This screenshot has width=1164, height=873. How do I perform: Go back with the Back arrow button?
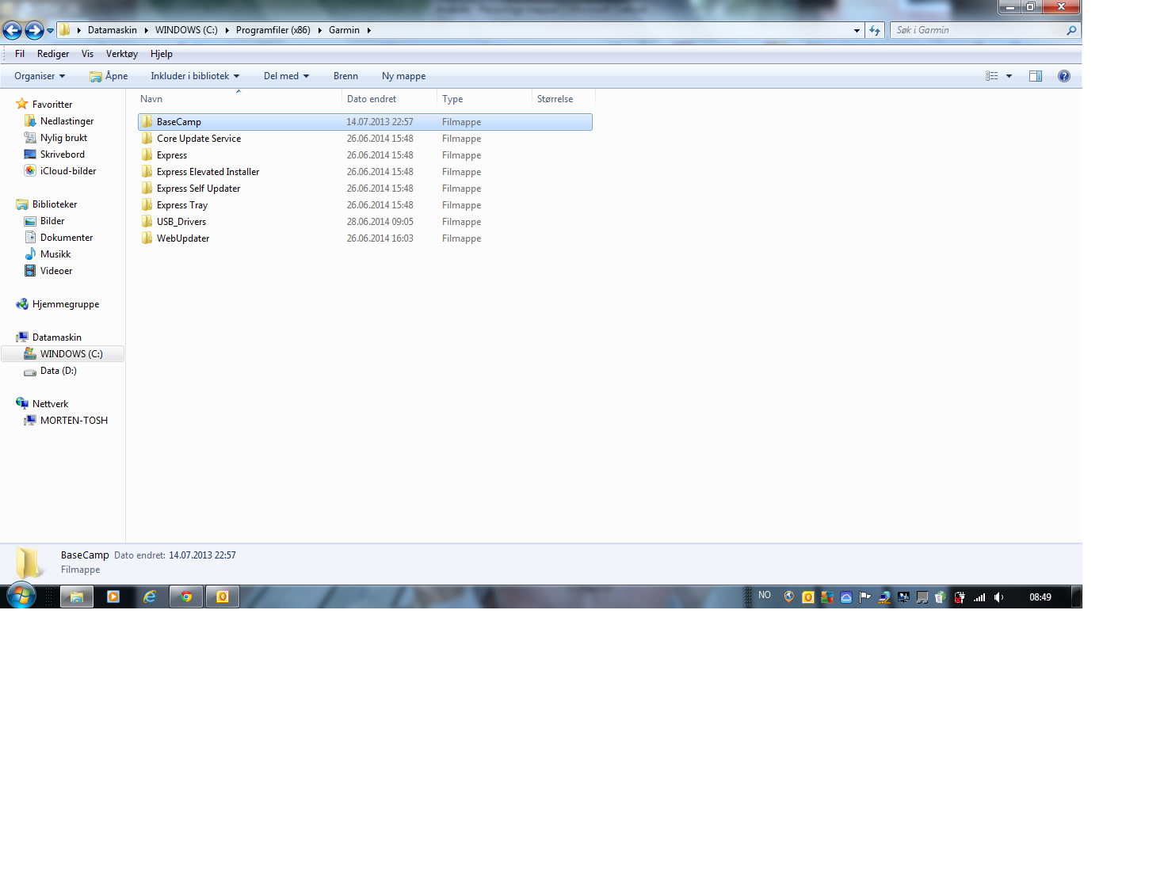[12, 30]
